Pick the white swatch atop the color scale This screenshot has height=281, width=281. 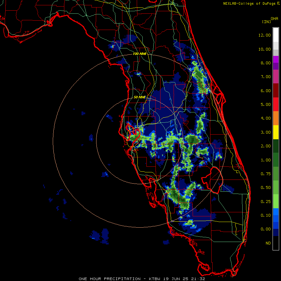pyautogui.click(x=276, y=35)
